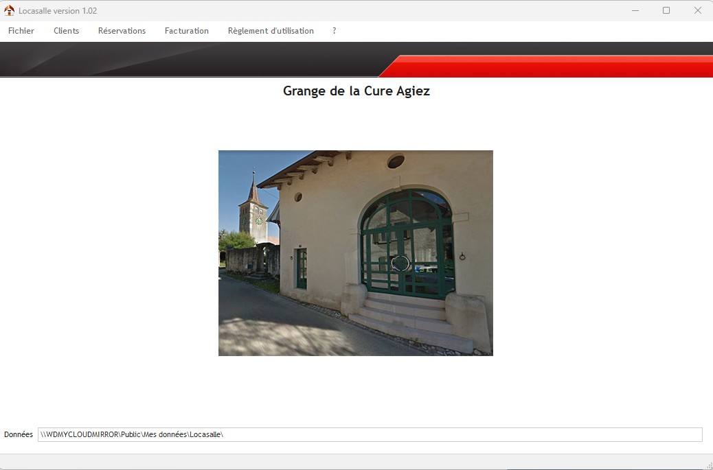This screenshot has width=713, height=470.
Task: Click the green arched door in the photo
Action: [x=407, y=244]
